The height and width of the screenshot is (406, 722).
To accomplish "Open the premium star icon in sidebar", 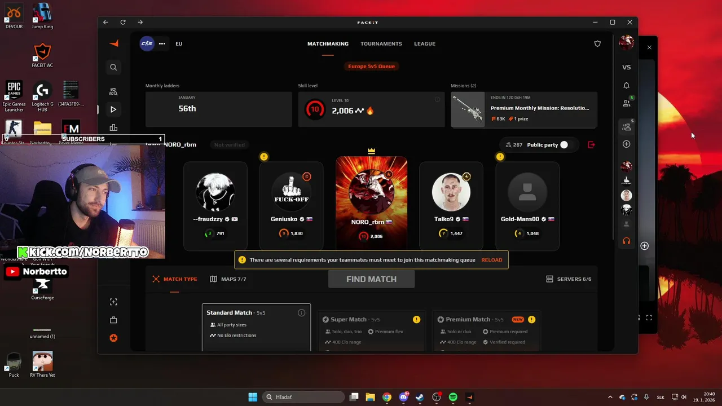I will click(x=113, y=338).
